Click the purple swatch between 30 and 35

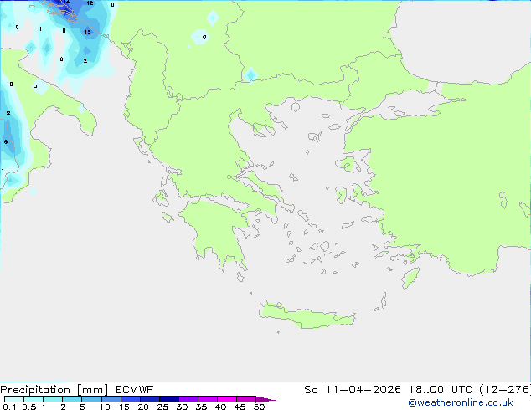[x=188, y=399]
